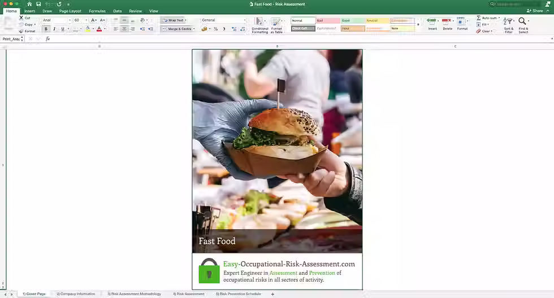Apply the Neutral cell style
Screen dimensions: 554x298
pyautogui.click(x=378, y=20)
